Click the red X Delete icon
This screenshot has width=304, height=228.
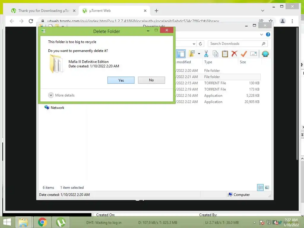click(234, 53)
